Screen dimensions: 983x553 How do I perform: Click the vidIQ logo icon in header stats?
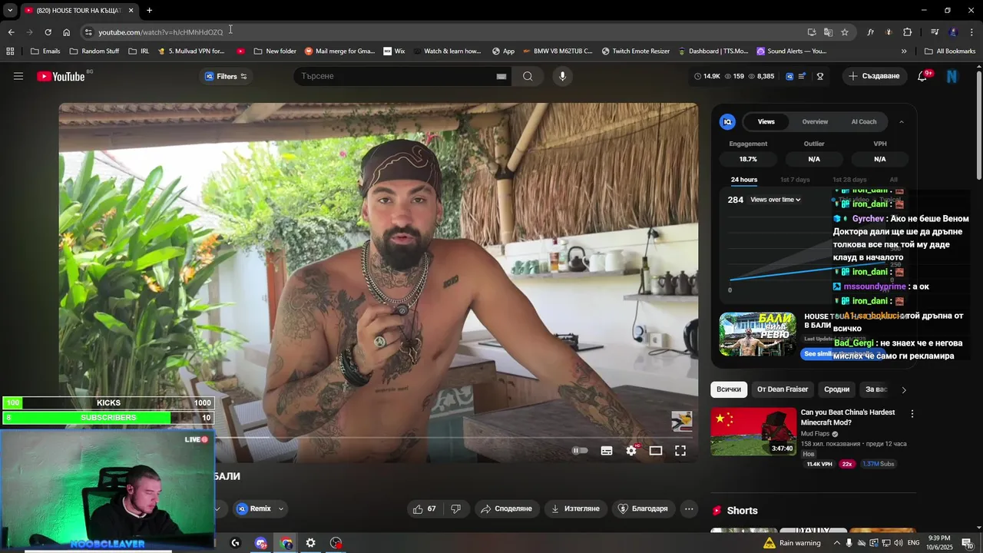[x=789, y=76]
